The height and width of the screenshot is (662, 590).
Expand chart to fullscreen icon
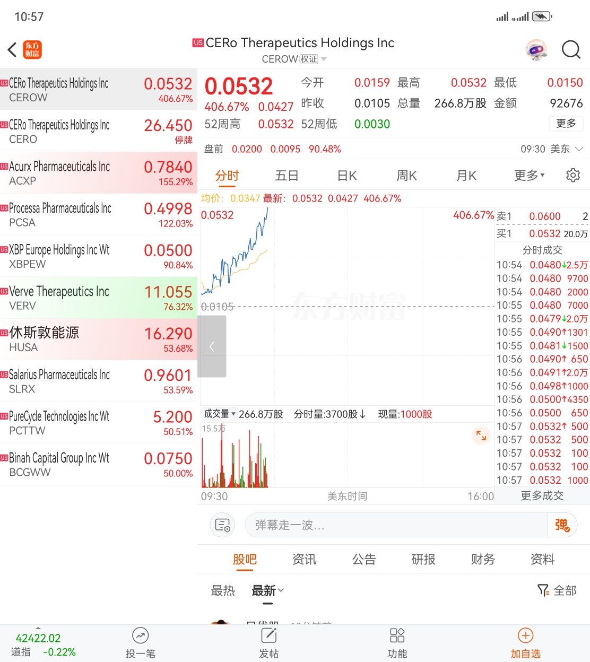pos(481,435)
